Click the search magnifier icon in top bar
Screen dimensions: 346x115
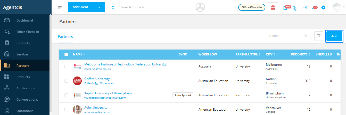coord(113,7)
